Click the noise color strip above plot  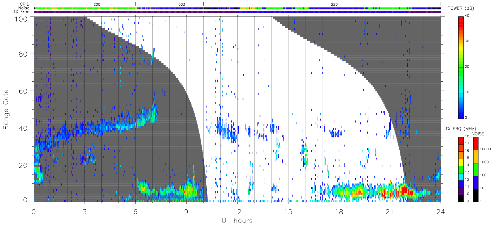237,8
